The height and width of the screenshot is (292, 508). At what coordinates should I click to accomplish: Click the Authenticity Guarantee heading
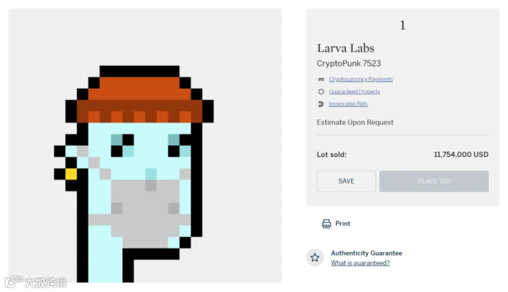[366, 253]
